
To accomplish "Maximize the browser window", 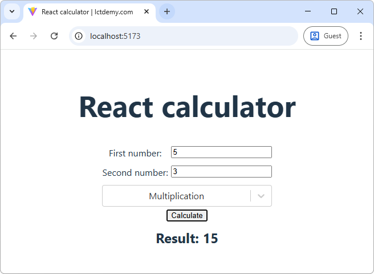I will click(334, 11).
